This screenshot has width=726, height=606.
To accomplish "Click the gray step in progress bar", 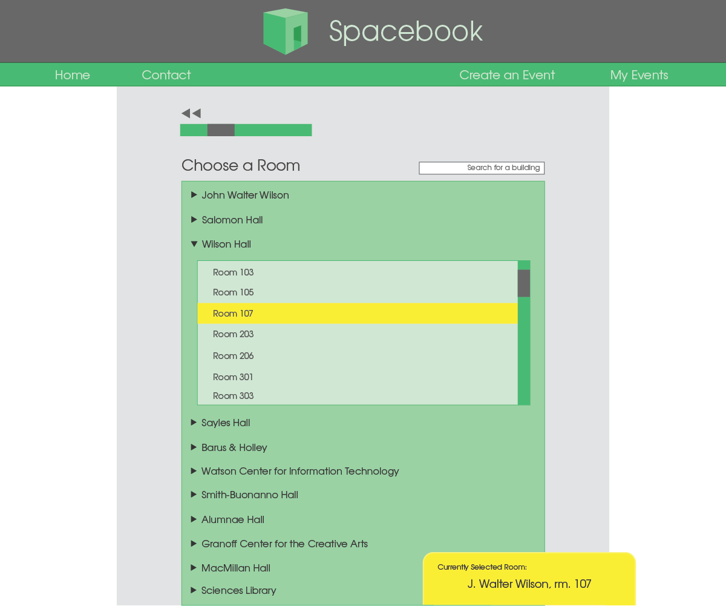I will coord(221,130).
